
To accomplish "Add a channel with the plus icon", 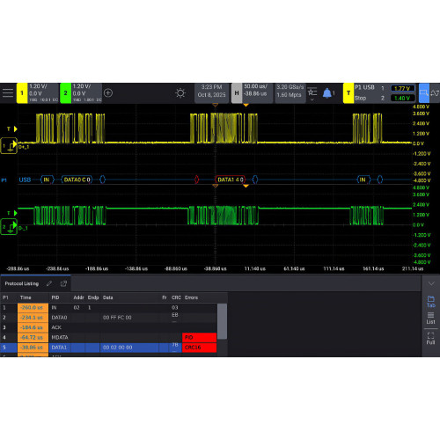I will [108, 93].
